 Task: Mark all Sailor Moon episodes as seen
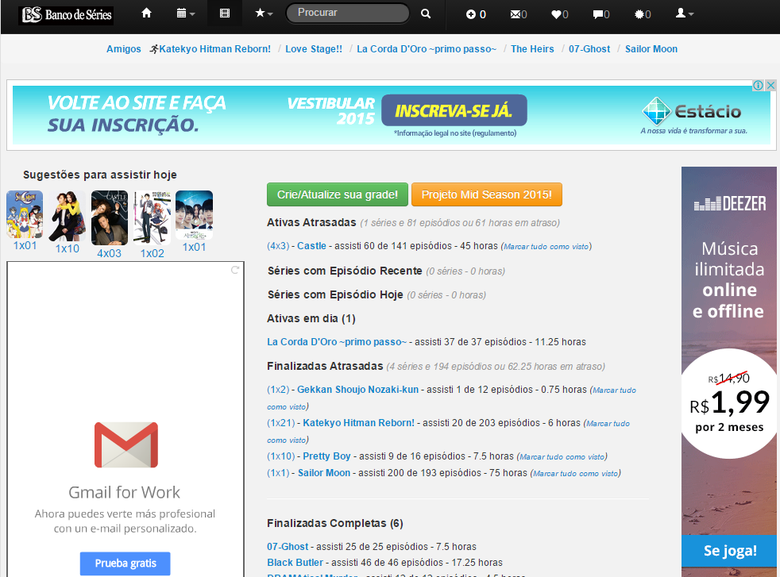point(576,474)
